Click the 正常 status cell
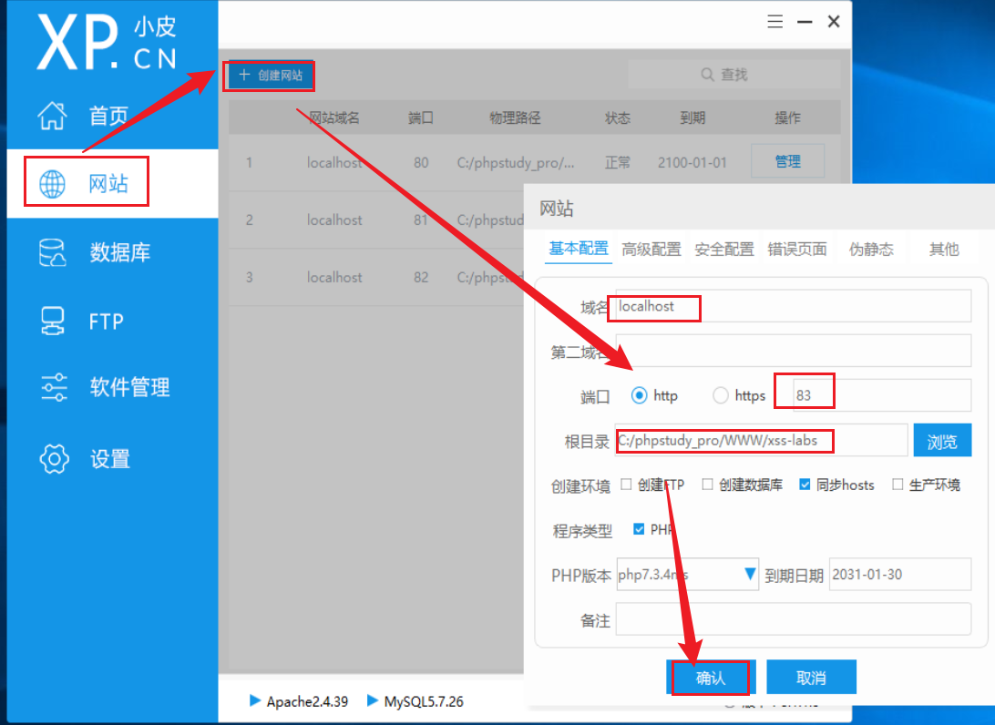 point(618,162)
